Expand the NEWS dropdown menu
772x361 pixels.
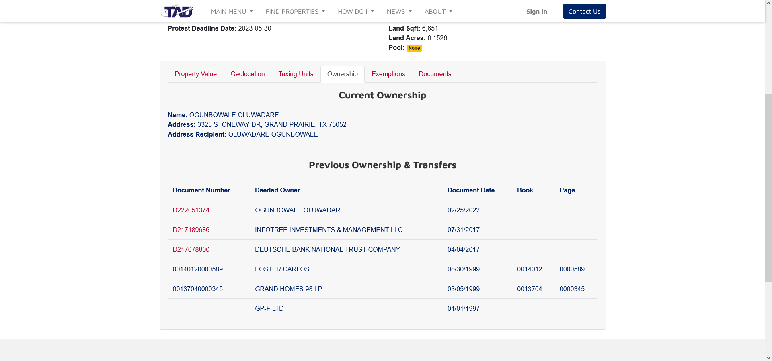pos(399,12)
